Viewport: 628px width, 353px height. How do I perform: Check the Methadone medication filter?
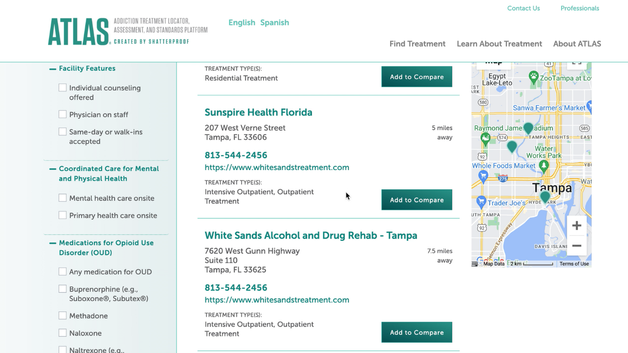(62, 315)
